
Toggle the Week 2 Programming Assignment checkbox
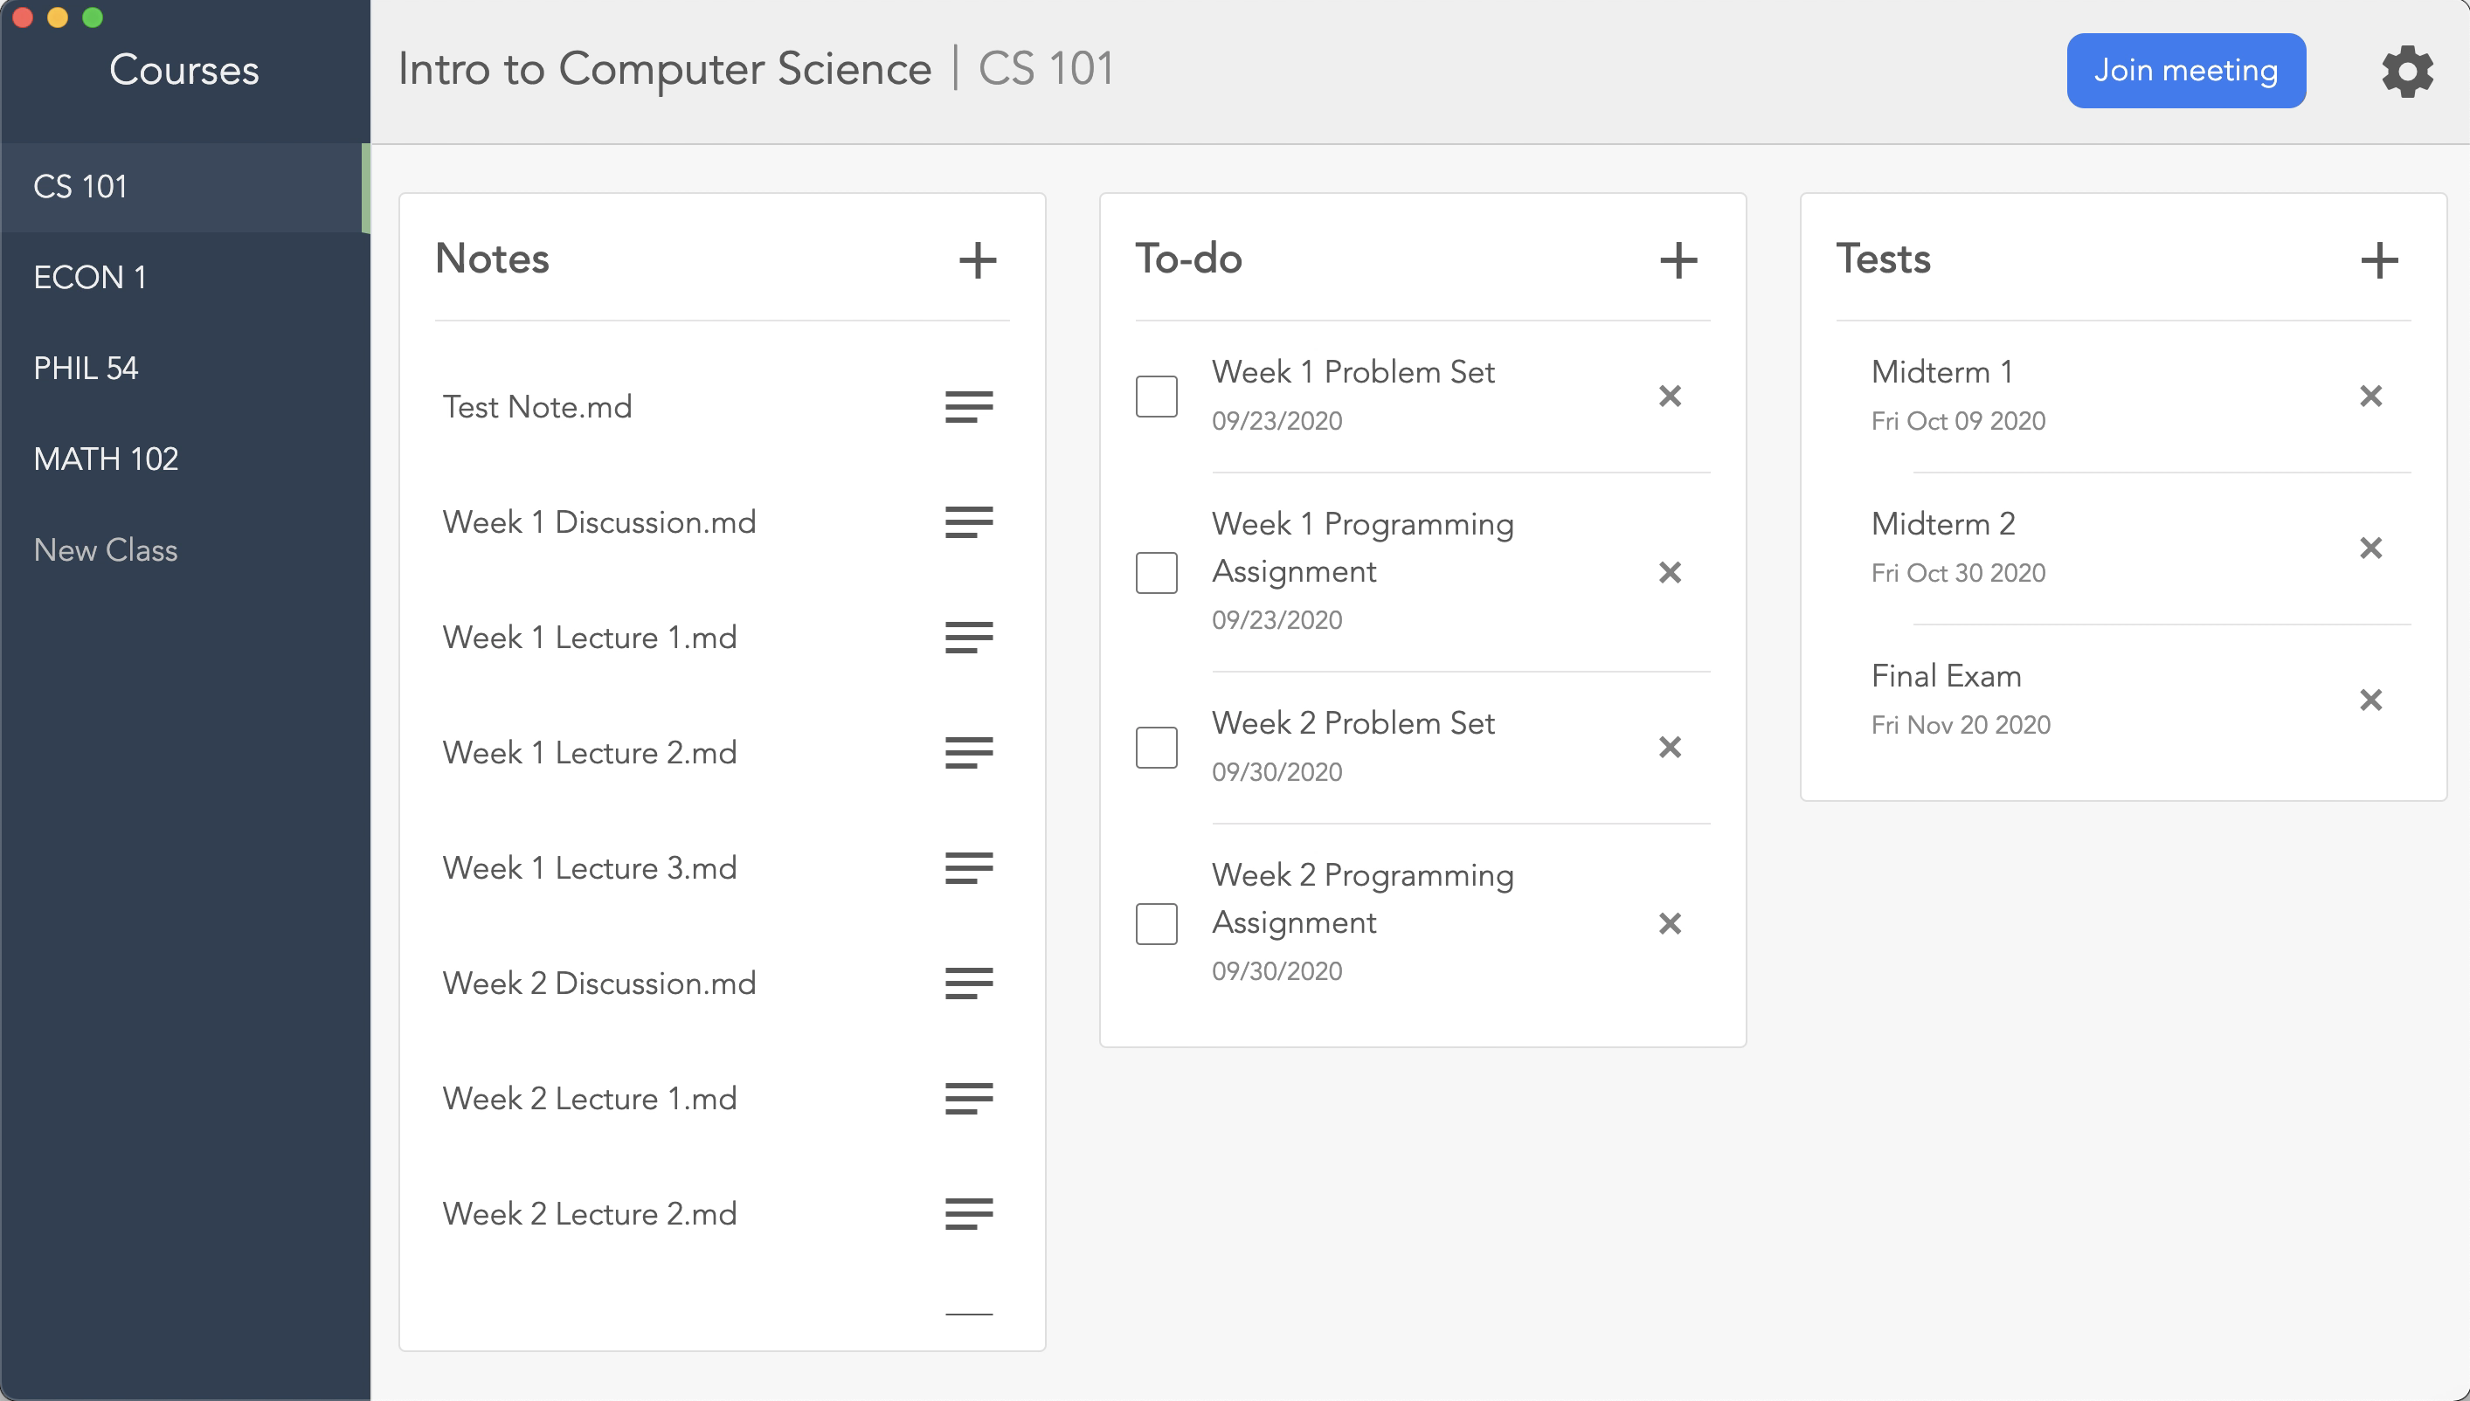click(1157, 922)
